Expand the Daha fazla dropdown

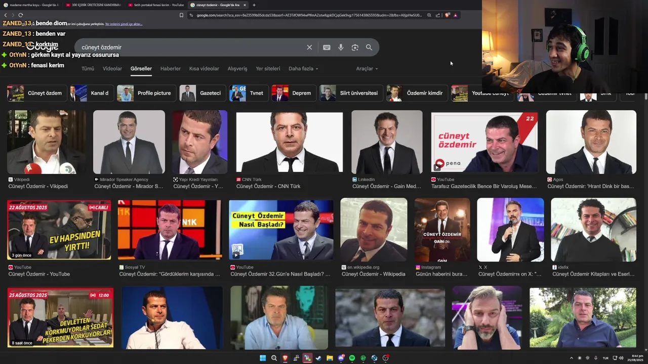(303, 69)
